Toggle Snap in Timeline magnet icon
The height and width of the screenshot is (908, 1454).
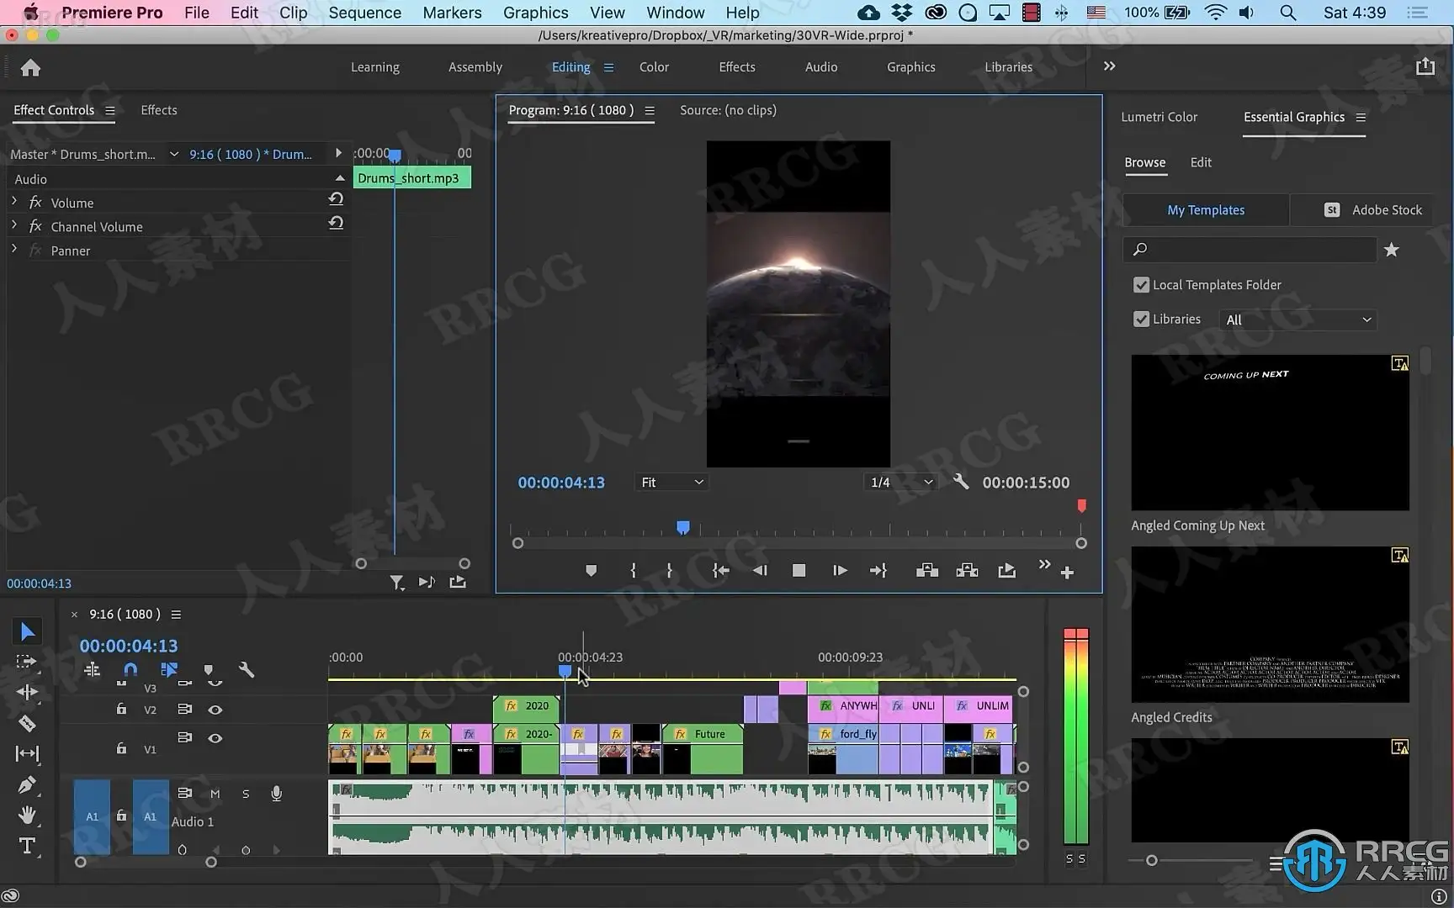(130, 670)
